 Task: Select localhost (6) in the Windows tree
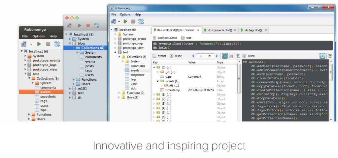point(127,30)
